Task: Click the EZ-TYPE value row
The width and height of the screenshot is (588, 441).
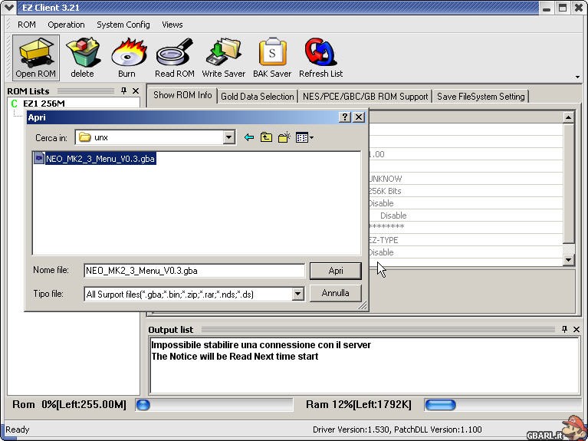Action: [466, 240]
